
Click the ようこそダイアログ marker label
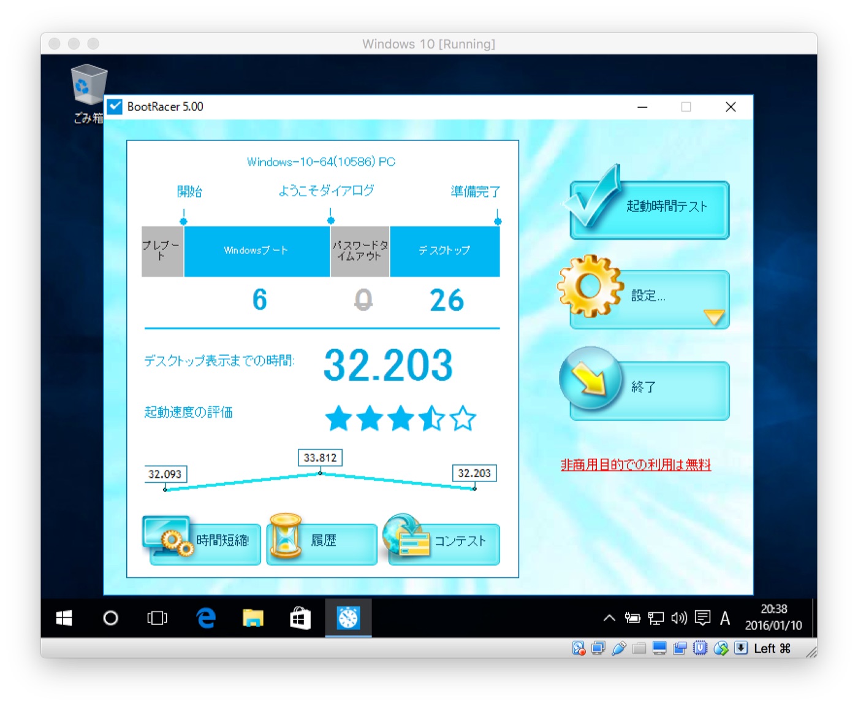[x=326, y=191]
